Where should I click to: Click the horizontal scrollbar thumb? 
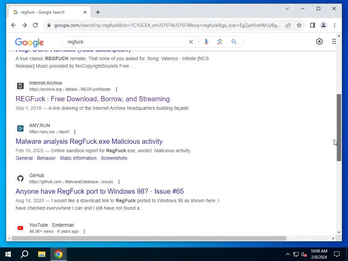tap(149, 238)
